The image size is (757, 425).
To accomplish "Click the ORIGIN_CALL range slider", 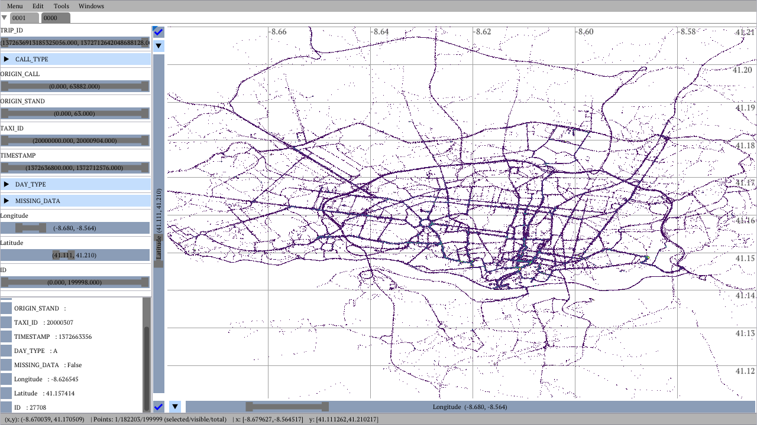I will click(75, 86).
